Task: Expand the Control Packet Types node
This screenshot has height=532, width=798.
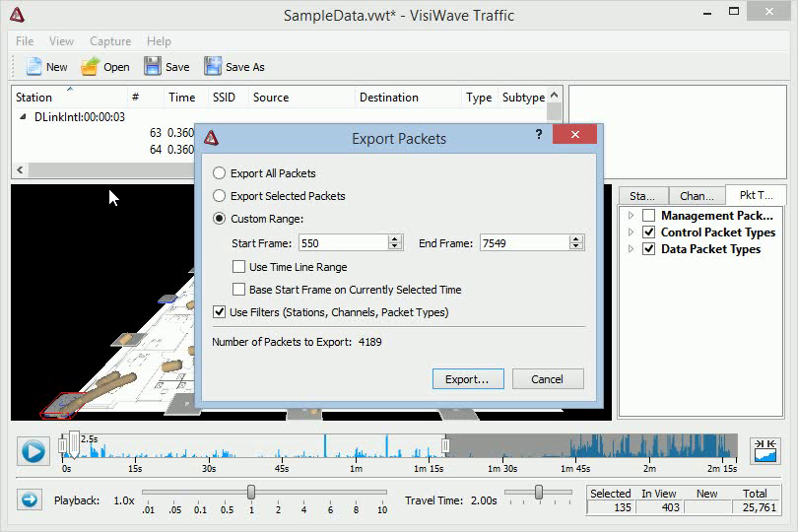Action: pyautogui.click(x=632, y=233)
